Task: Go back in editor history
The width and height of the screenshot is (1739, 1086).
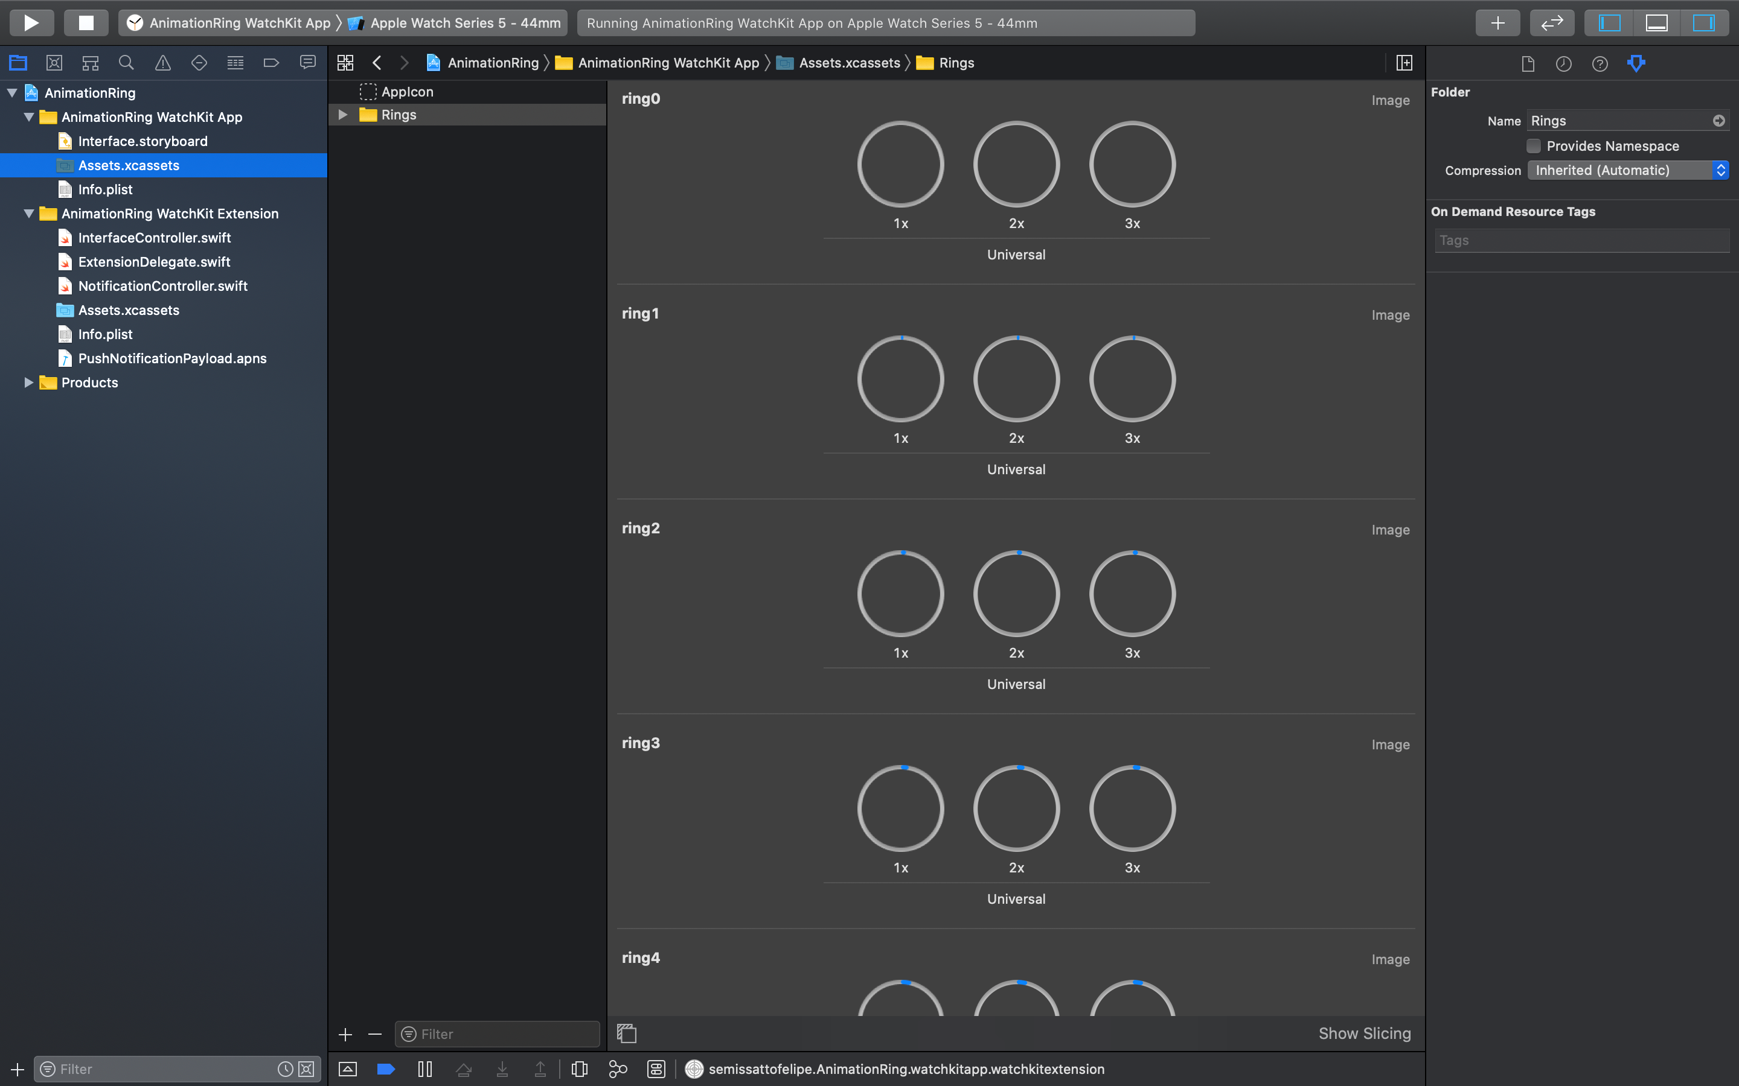Action: point(377,63)
